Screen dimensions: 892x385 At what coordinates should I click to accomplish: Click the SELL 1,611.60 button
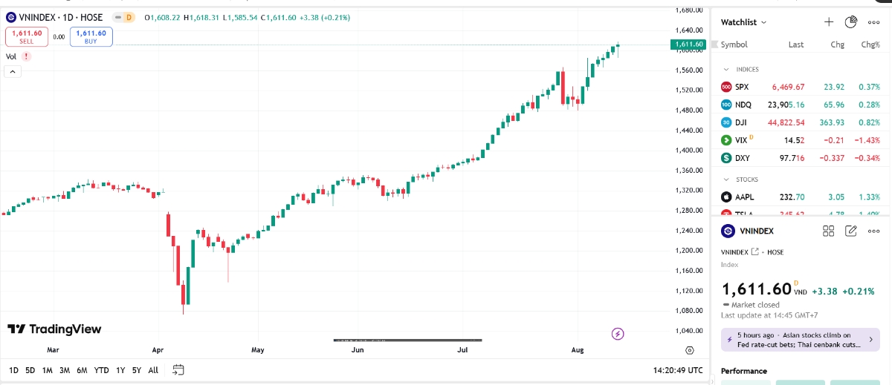pos(28,37)
